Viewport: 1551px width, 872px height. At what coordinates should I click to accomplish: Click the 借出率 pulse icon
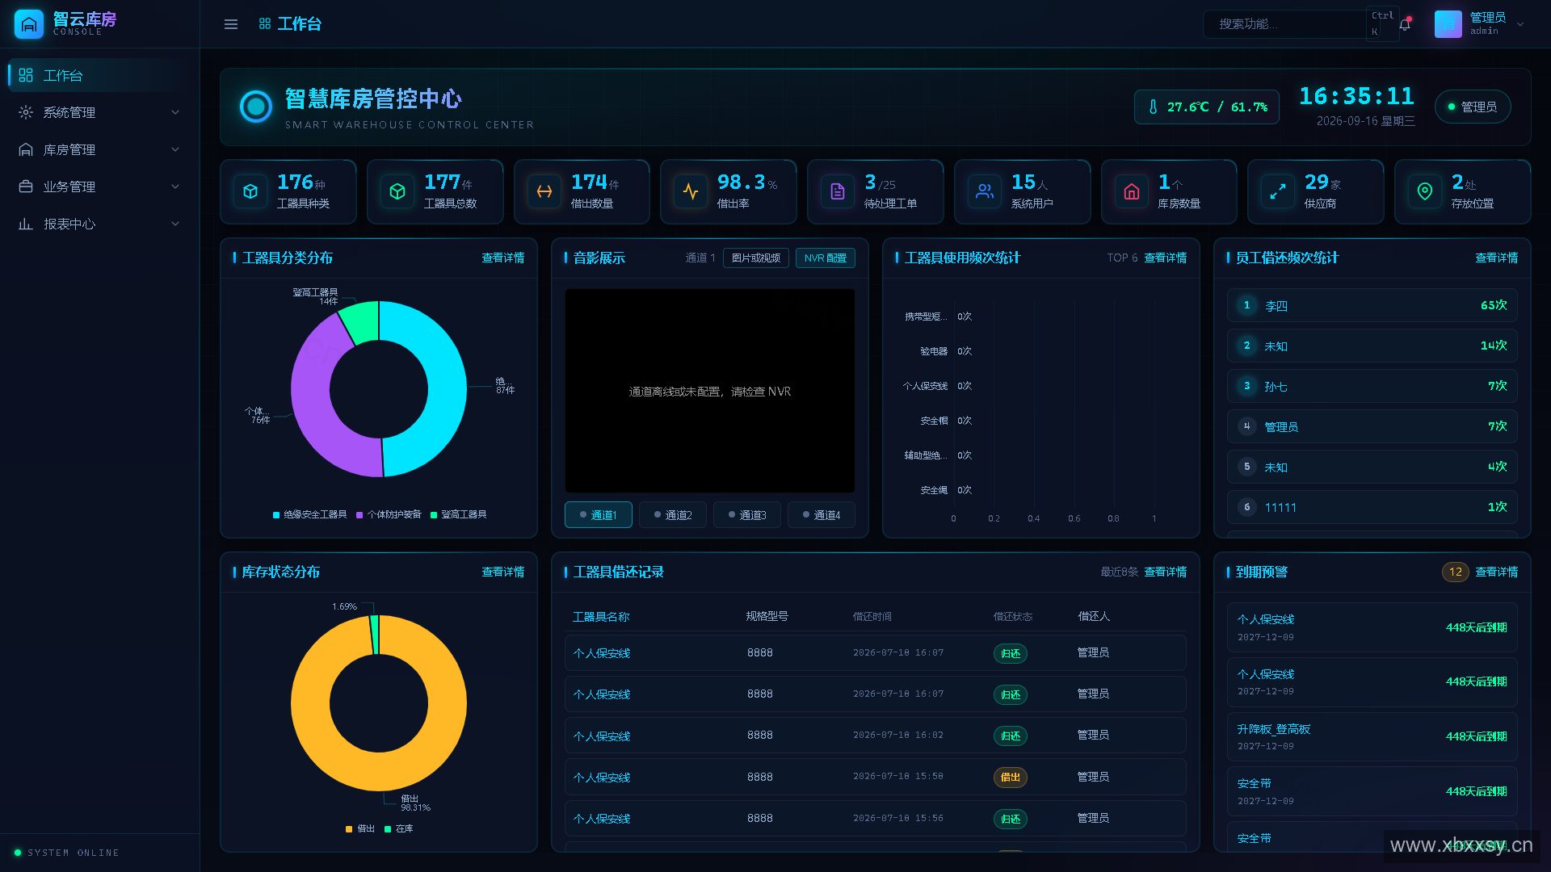coord(691,192)
